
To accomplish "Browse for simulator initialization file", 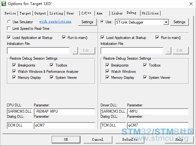I will coord(75,51).
